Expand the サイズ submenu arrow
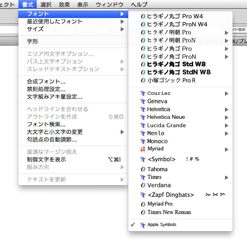The height and width of the screenshot is (246, 247). click(122, 29)
